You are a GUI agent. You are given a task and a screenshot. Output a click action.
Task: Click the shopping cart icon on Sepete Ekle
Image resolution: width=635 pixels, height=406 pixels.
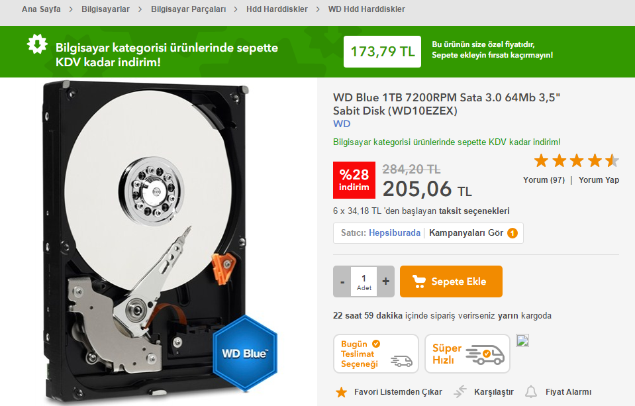tap(419, 281)
